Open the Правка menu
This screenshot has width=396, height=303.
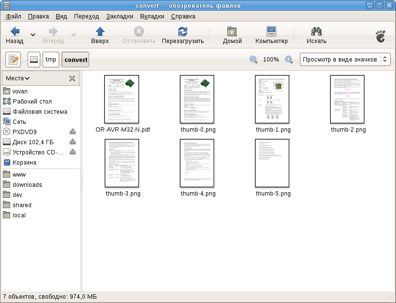[x=38, y=16]
